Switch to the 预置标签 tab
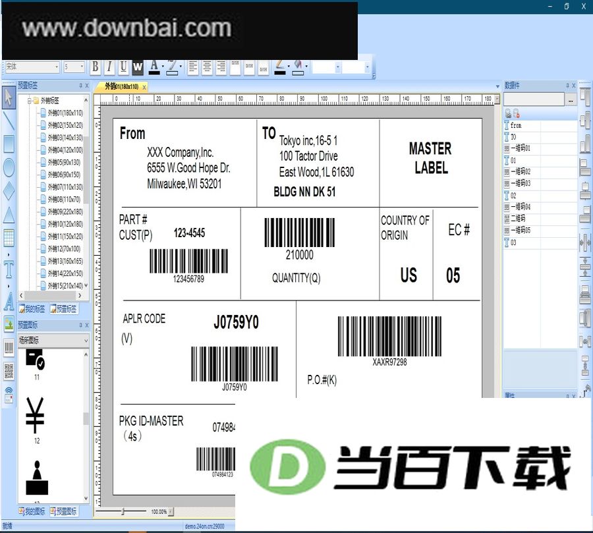The width and height of the screenshot is (593, 533). click(x=63, y=309)
